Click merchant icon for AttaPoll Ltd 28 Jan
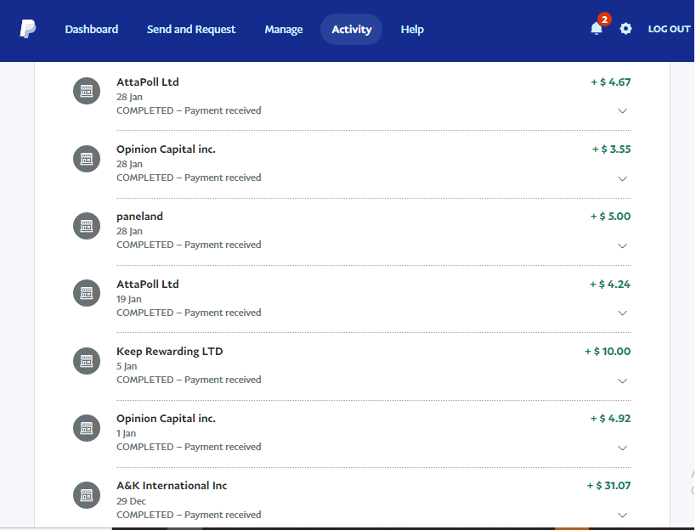The height and width of the screenshot is (530, 696). coord(87,91)
